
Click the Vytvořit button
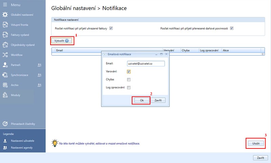click(x=62, y=41)
